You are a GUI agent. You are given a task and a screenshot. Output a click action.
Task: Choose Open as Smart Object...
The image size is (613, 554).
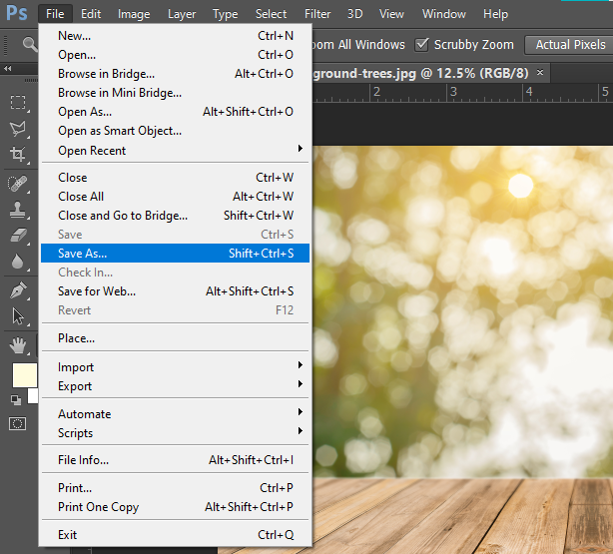click(175, 131)
